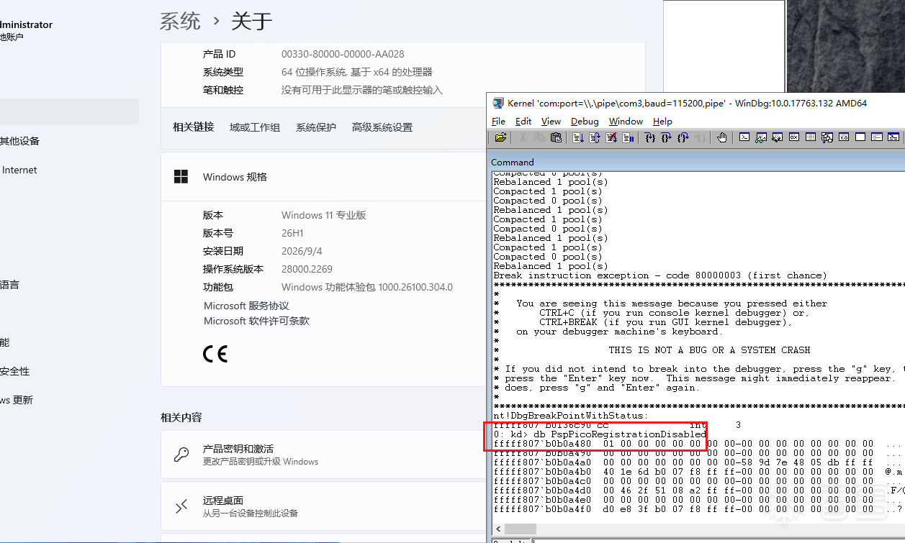Click the Paste icon in WinDbg toolbar

tap(556, 137)
